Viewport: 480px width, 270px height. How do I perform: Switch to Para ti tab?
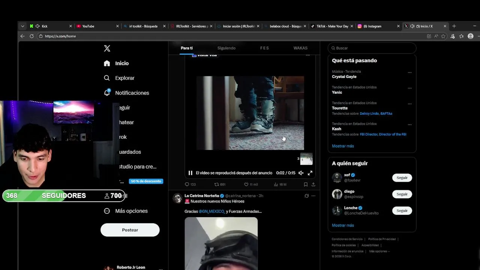pos(187,48)
